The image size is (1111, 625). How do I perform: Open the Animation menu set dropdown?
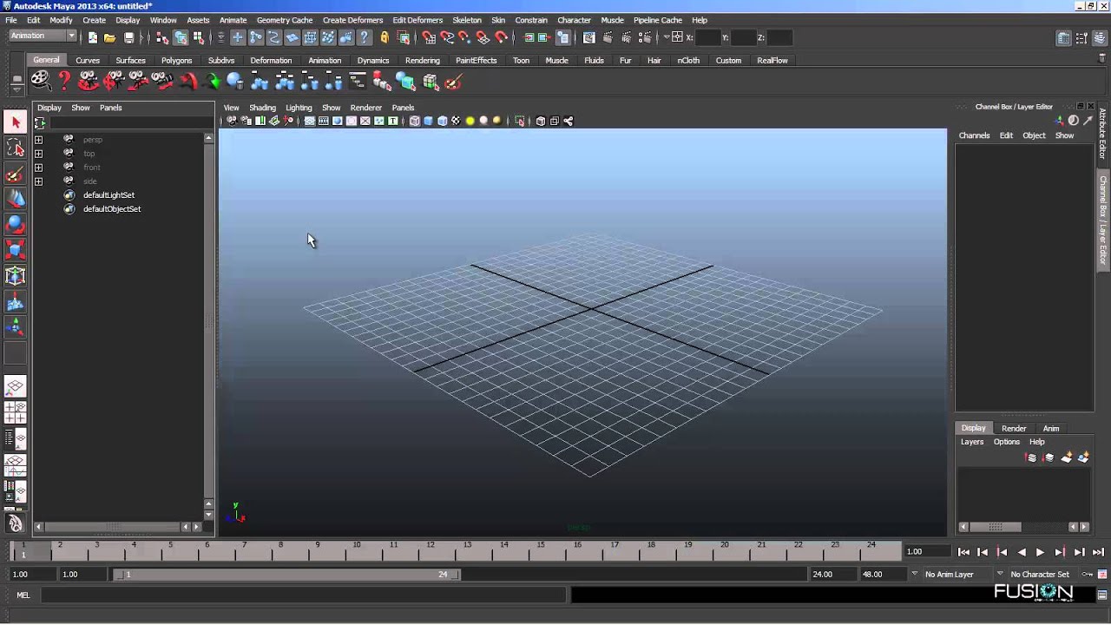click(x=43, y=36)
